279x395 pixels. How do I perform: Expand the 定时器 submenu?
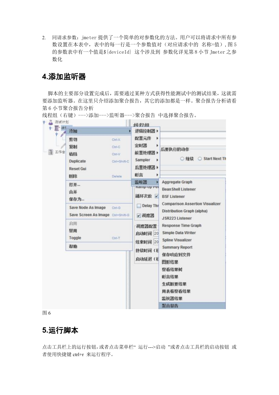(x=146, y=146)
